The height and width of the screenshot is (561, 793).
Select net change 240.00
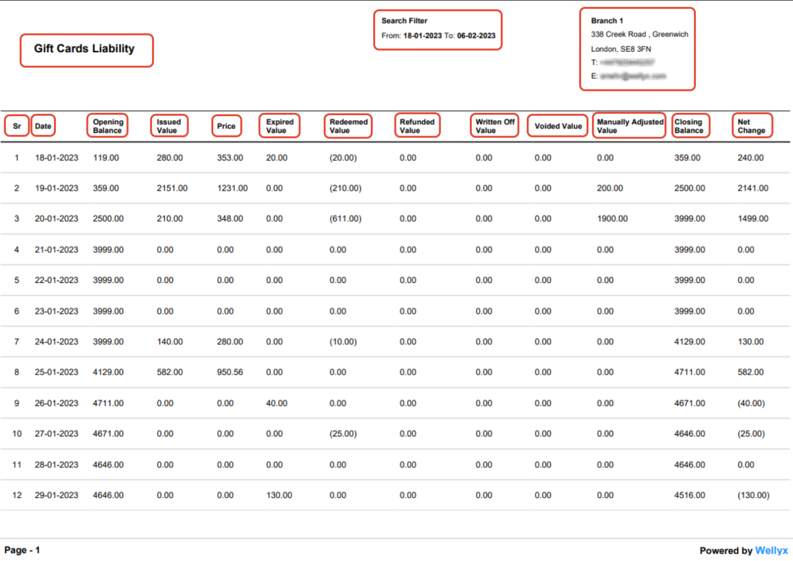tap(750, 158)
